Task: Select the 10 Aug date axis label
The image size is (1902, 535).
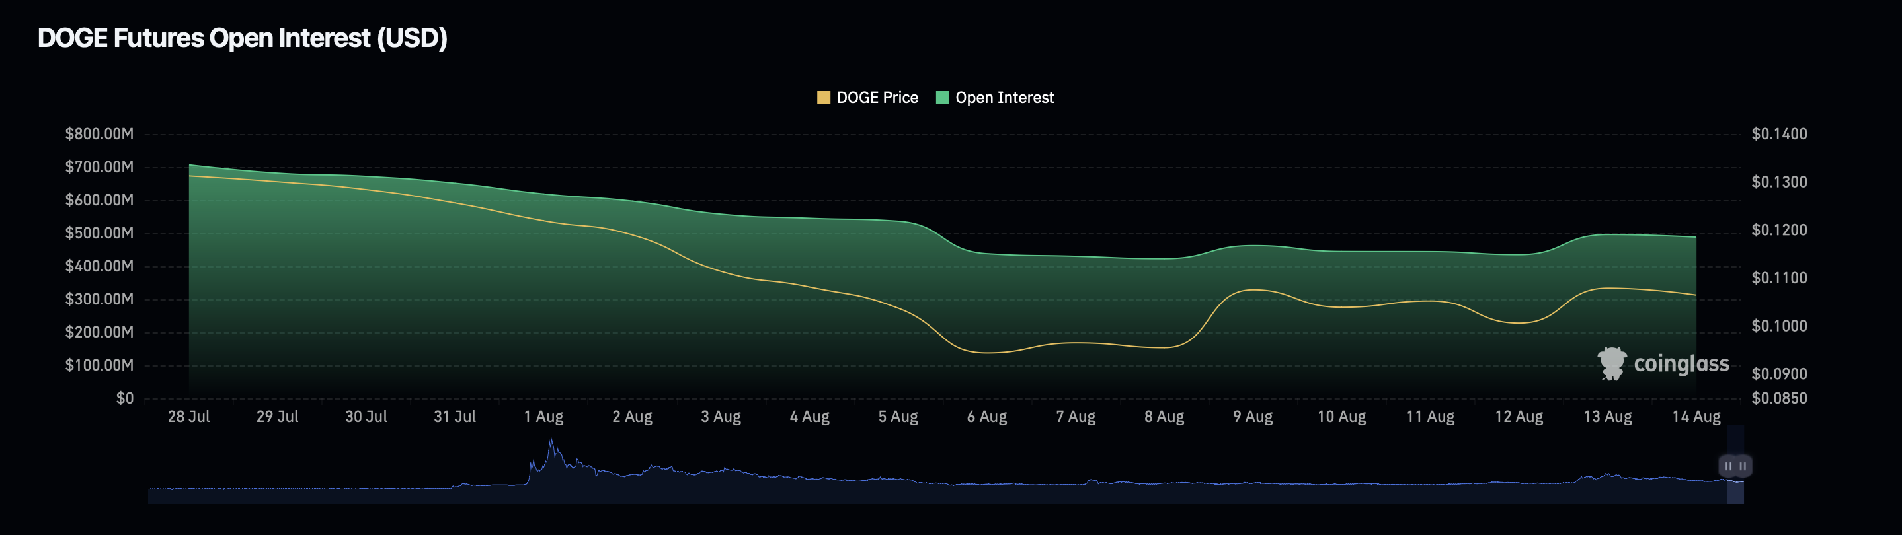Action: (1341, 416)
